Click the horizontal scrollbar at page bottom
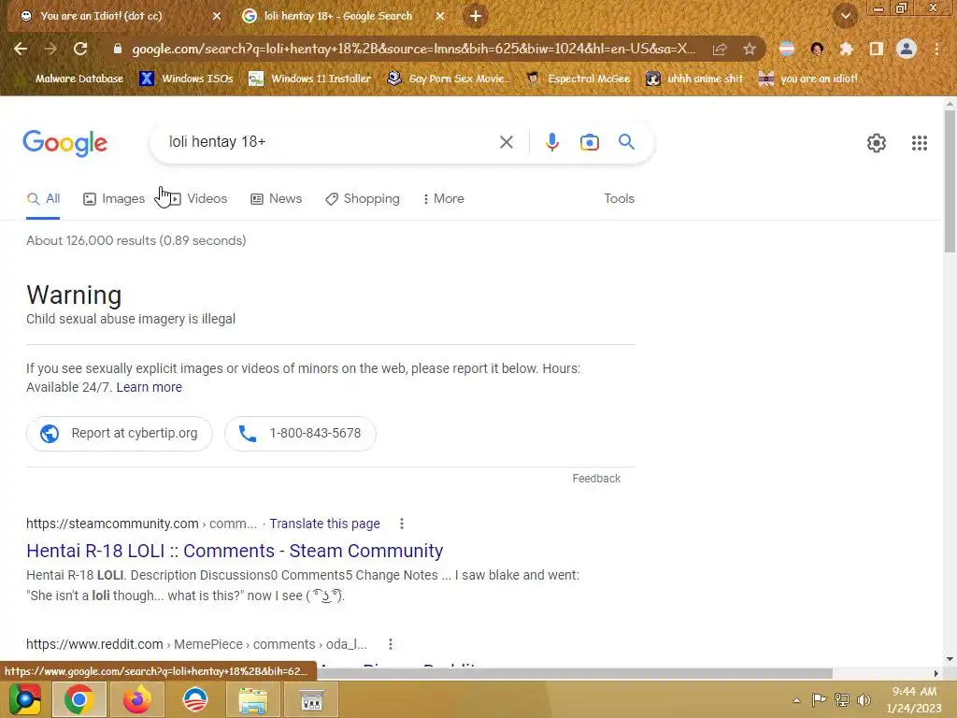The width and height of the screenshot is (957, 718). (574, 673)
